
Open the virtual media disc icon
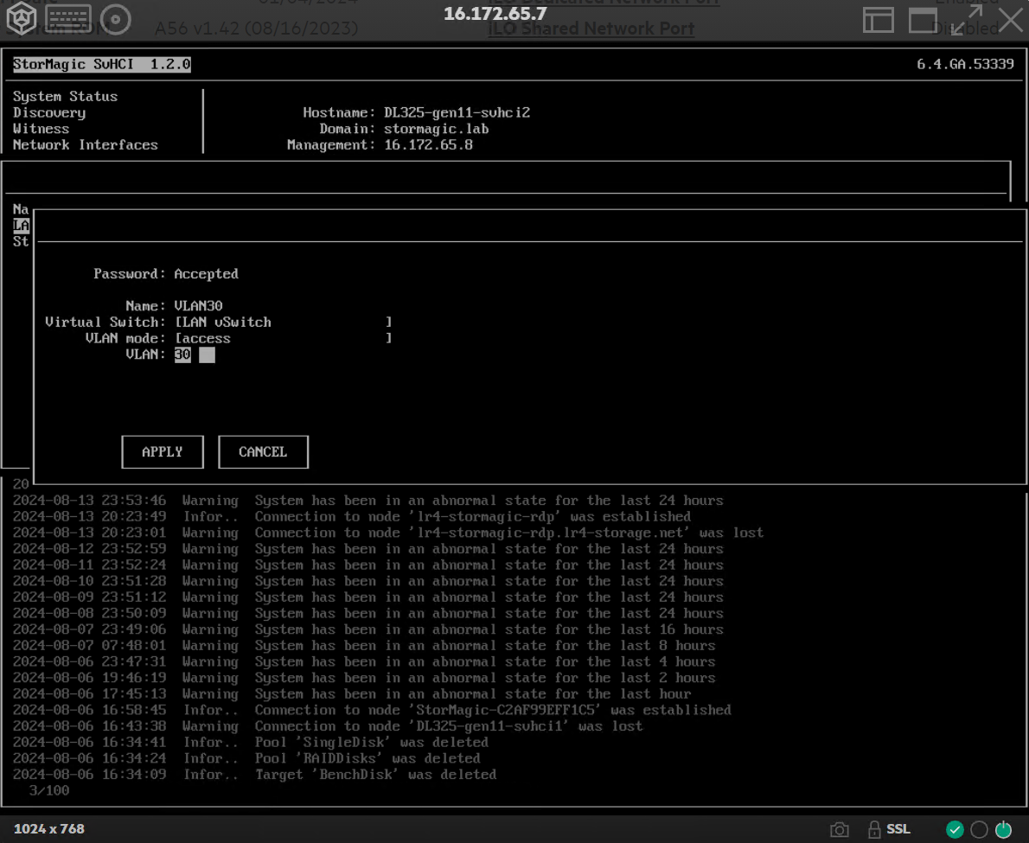[x=116, y=19]
